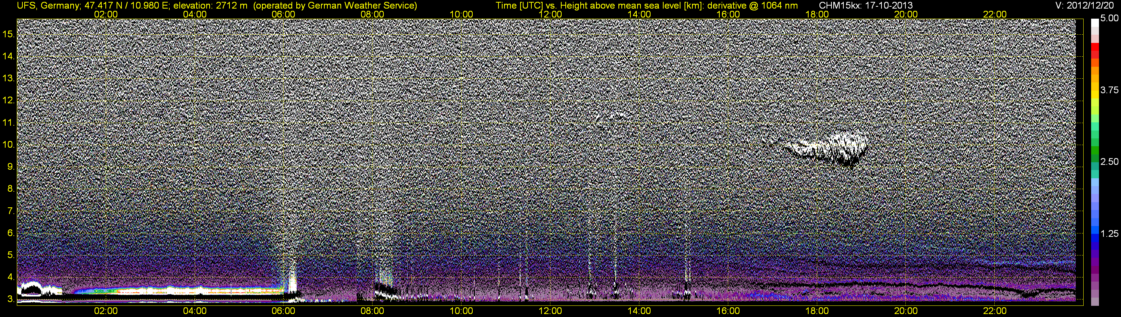Click the color scale value '5.00'
1121x317 pixels.
(1109, 18)
